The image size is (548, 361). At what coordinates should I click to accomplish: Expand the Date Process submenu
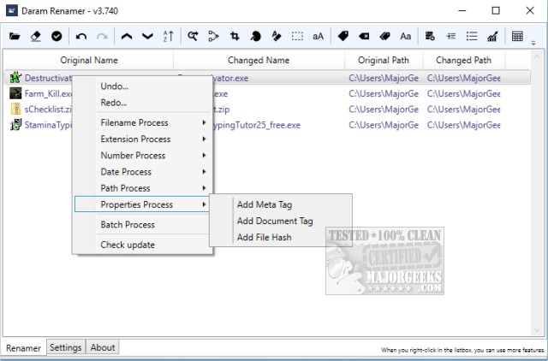point(143,172)
